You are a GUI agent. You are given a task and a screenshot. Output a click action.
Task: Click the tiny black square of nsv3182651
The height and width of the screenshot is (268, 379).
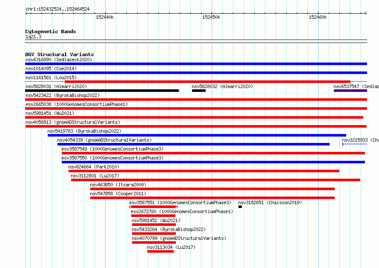point(240,207)
